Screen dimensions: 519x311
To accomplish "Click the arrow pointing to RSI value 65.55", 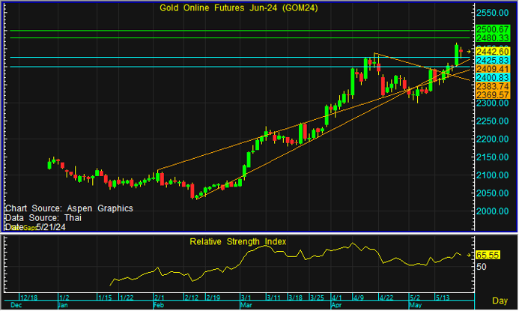I will [469, 255].
